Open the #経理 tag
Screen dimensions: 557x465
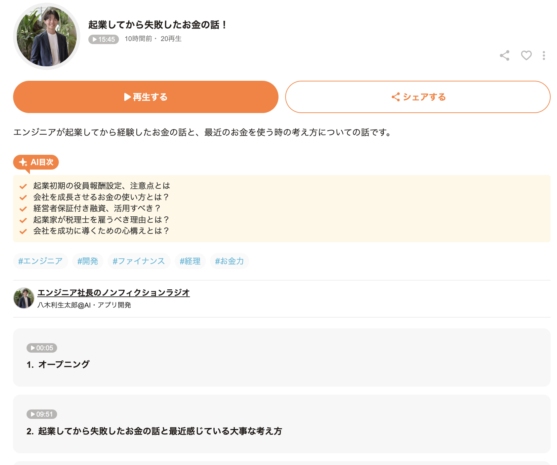pyautogui.click(x=190, y=261)
